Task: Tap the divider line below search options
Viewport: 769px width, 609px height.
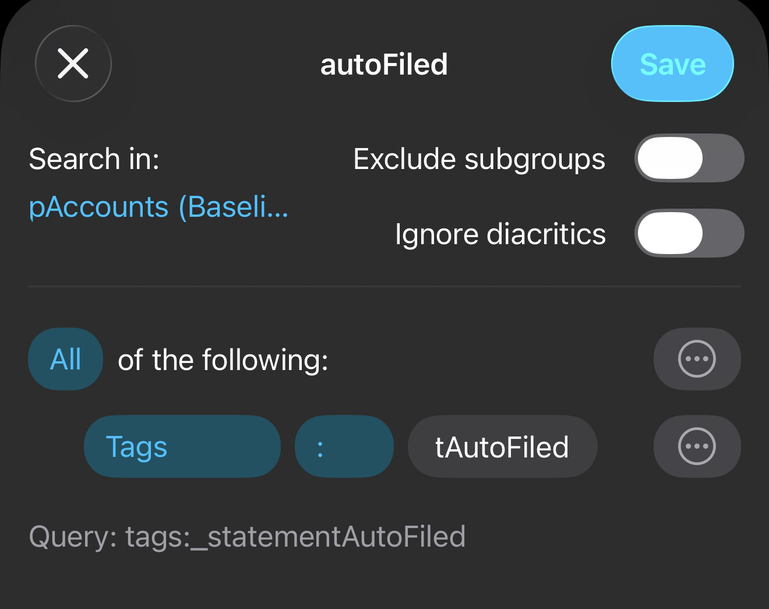Action: point(384,287)
